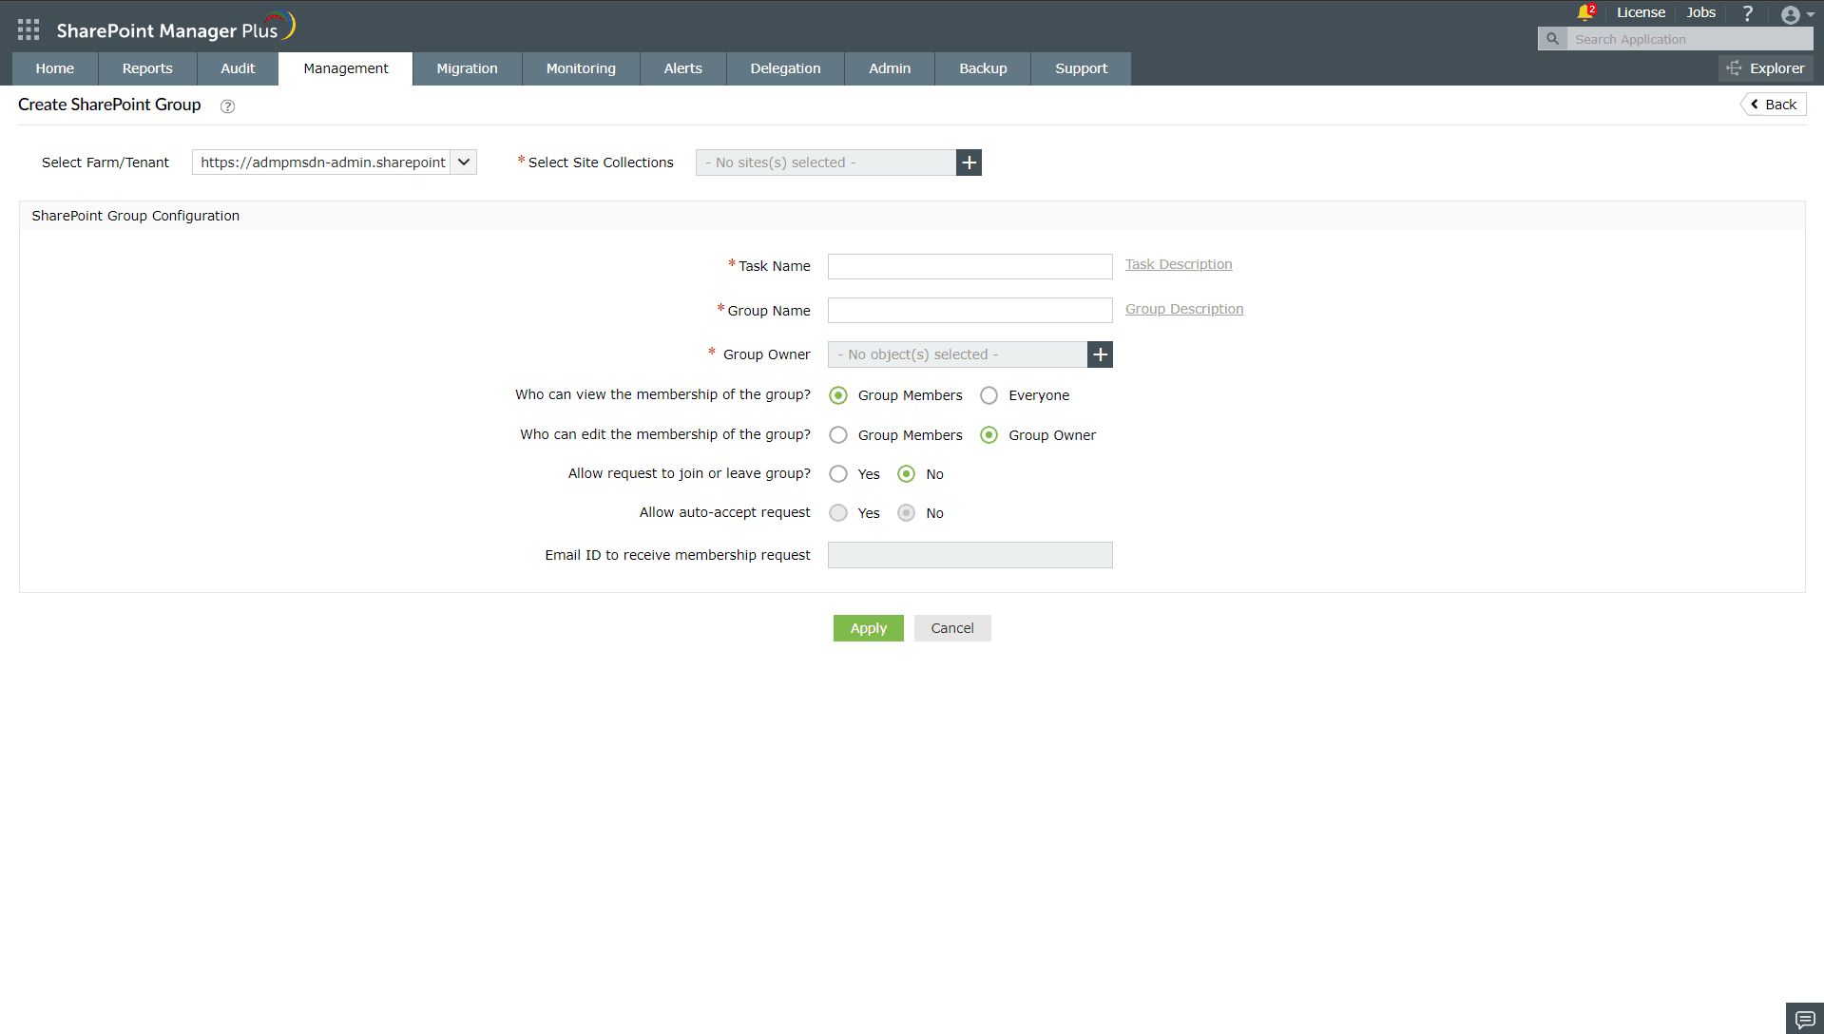Open the Management tab
Viewport: 1824px width, 1034px height.
click(x=346, y=68)
